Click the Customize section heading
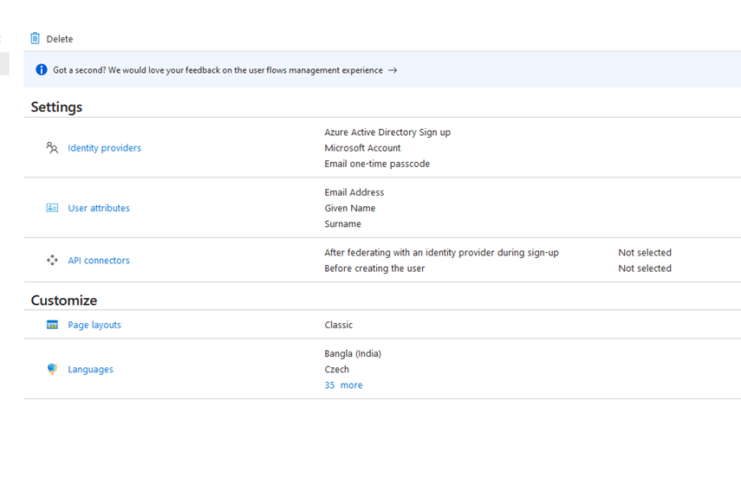This screenshot has width=741, height=485. coord(64,301)
